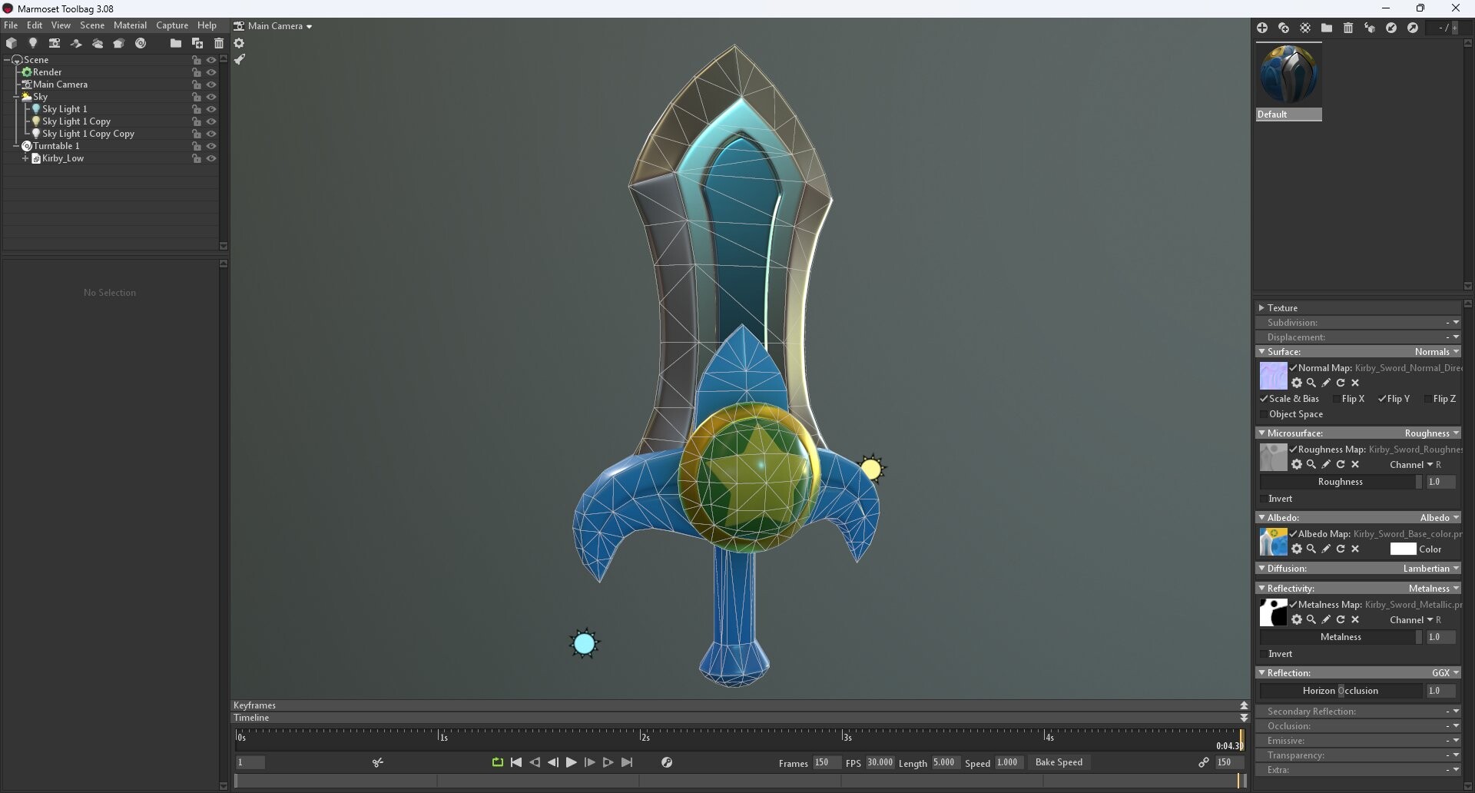Create new material folder

click(1327, 28)
